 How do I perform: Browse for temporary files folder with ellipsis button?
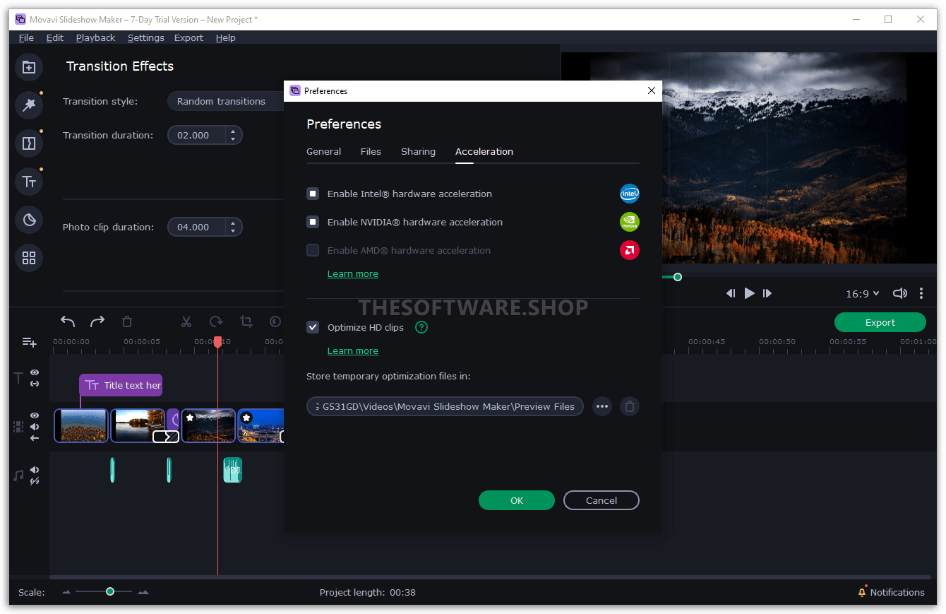click(601, 406)
